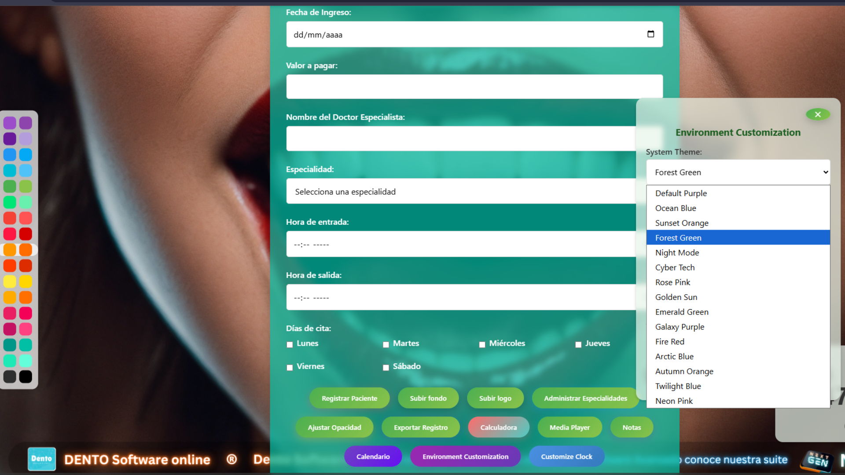
Task: Click the Customize Clock button
Action: (566, 457)
